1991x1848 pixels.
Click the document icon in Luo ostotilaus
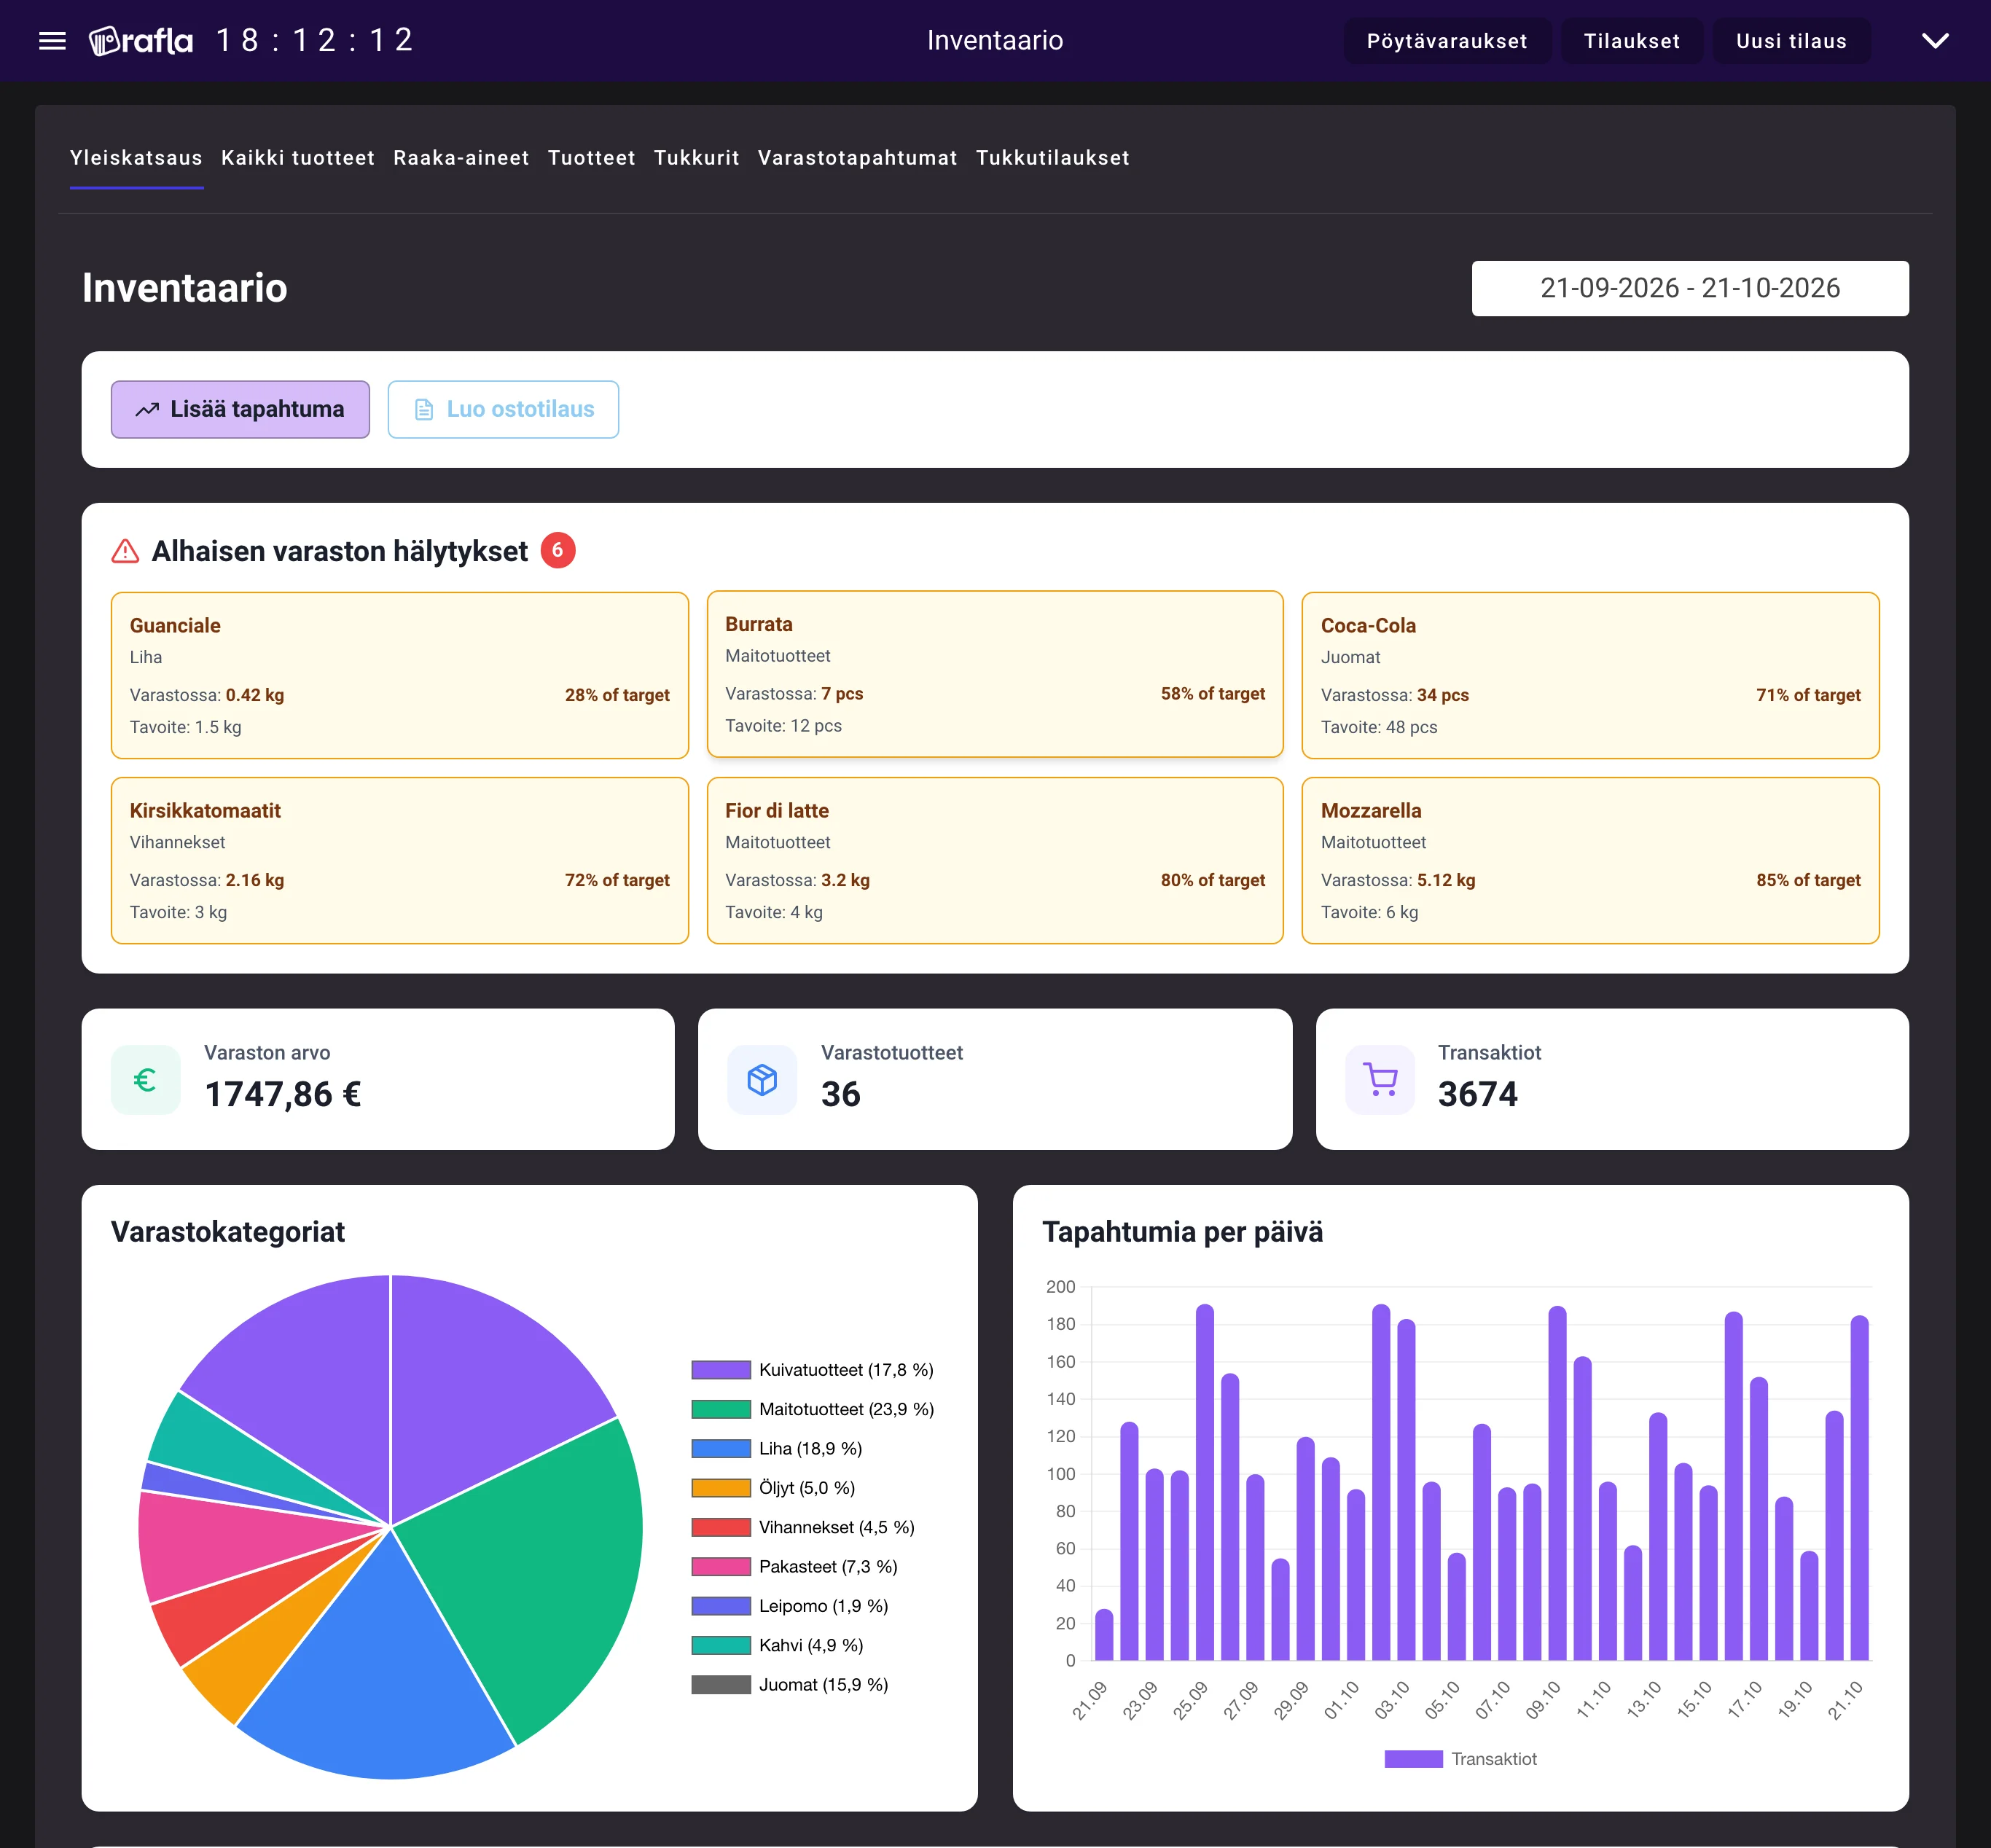point(424,410)
